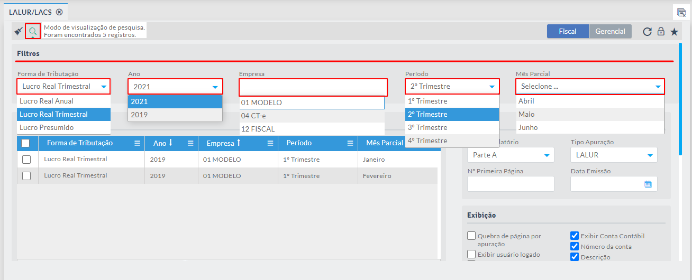Expand the Mês Parcial dropdown
Screen dimensions: 692x280
point(658,87)
